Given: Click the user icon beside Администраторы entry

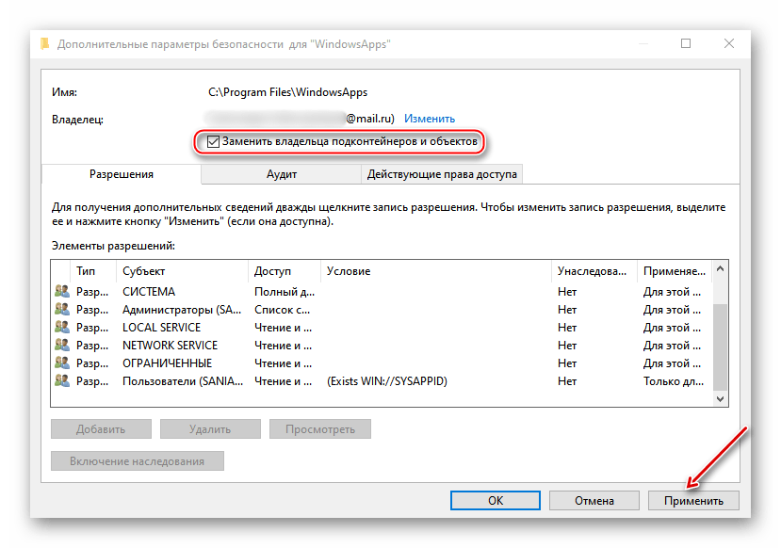Looking at the screenshot, I should [62, 310].
